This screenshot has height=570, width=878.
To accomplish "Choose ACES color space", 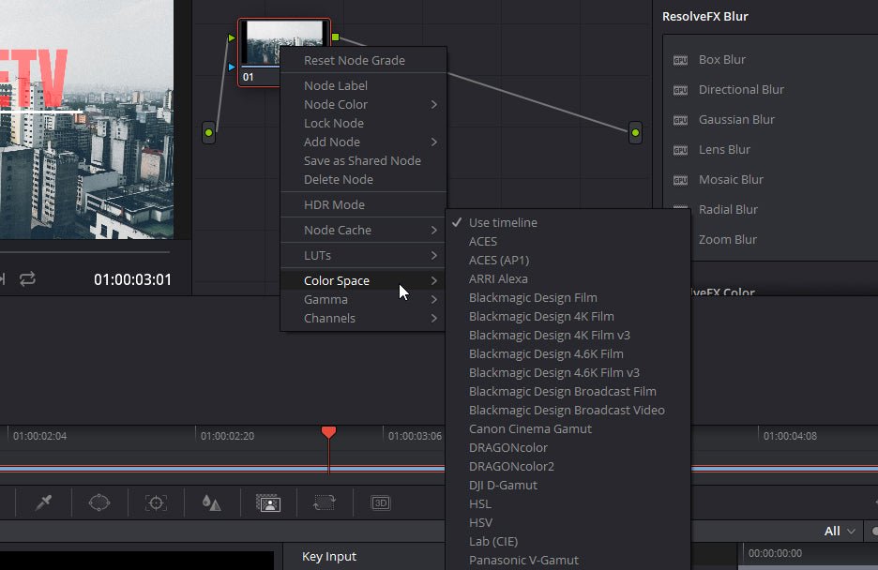I will coord(568,241).
